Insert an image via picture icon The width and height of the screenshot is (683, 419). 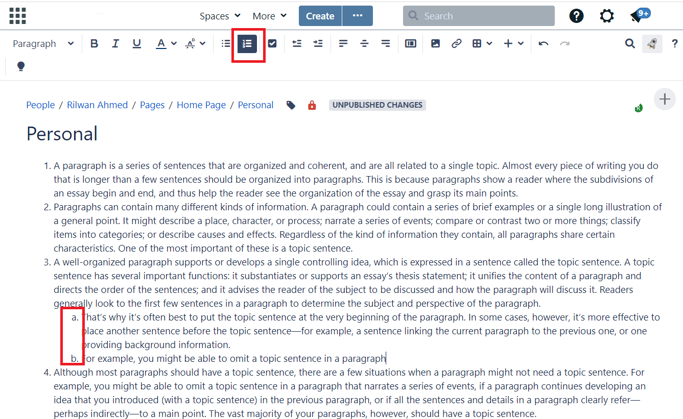tap(435, 44)
